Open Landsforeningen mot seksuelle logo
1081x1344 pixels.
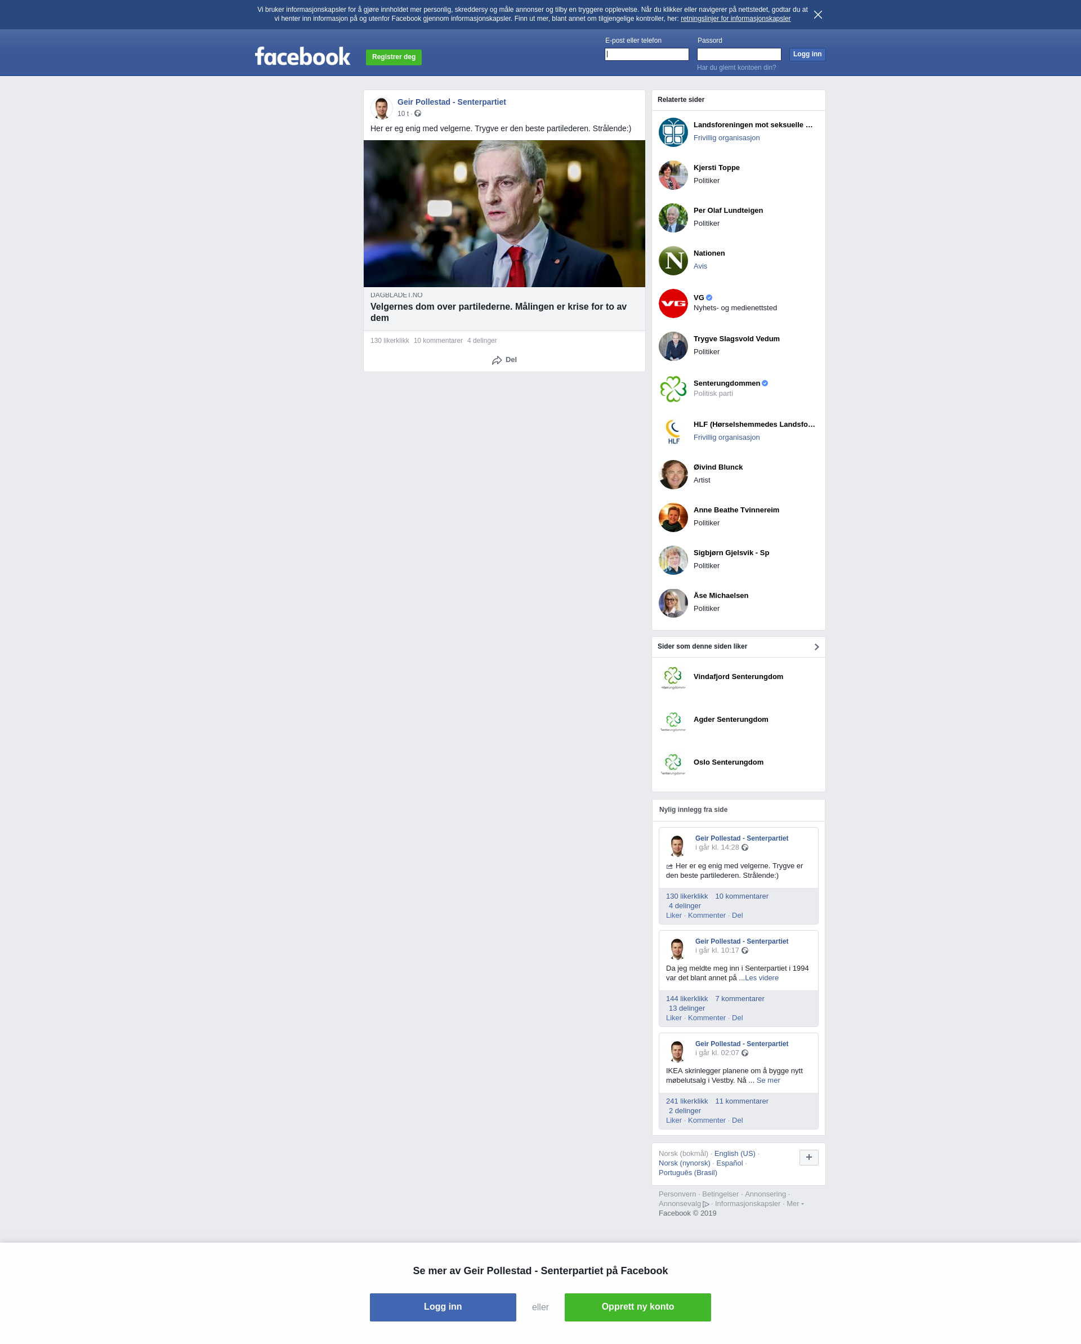[x=673, y=132]
